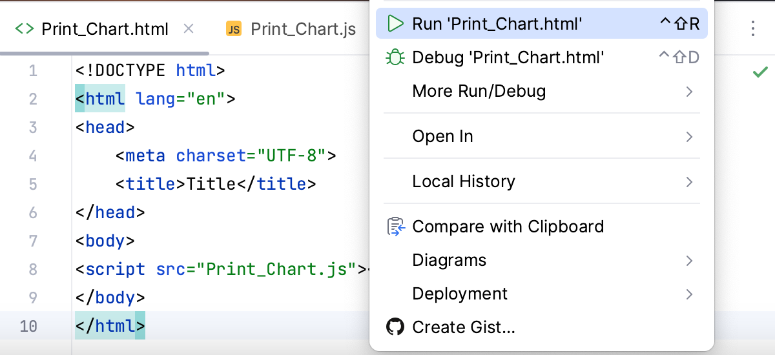Expand the Diagrams submenu arrow

point(689,261)
